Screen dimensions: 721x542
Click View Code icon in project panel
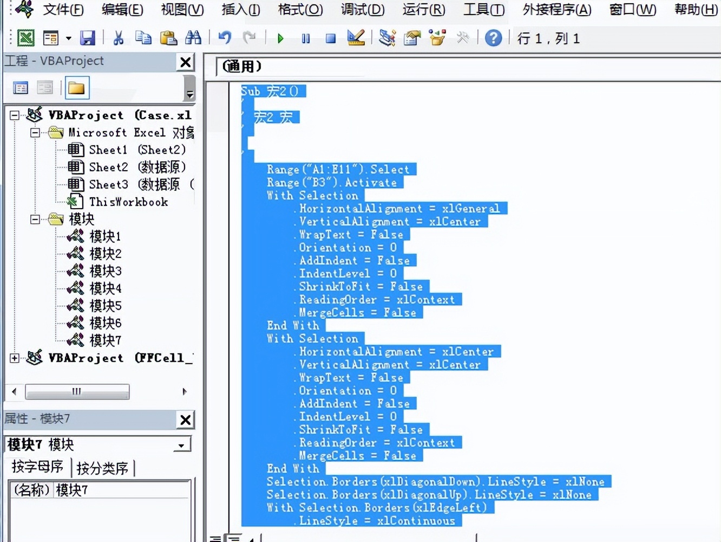[x=21, y=88]
